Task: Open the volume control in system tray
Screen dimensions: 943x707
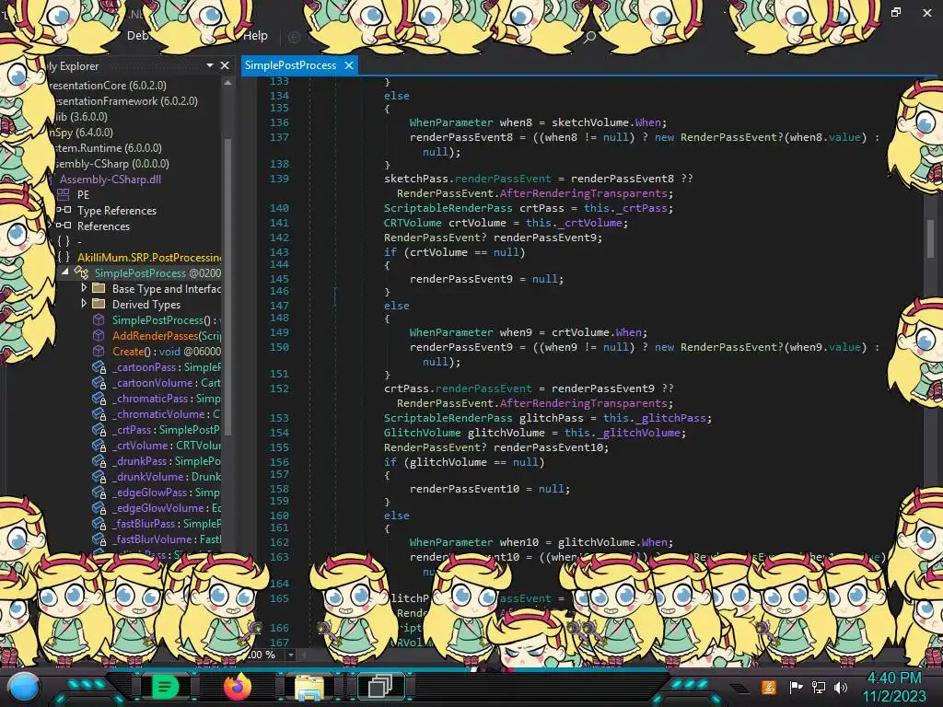Action: (842, 687)
